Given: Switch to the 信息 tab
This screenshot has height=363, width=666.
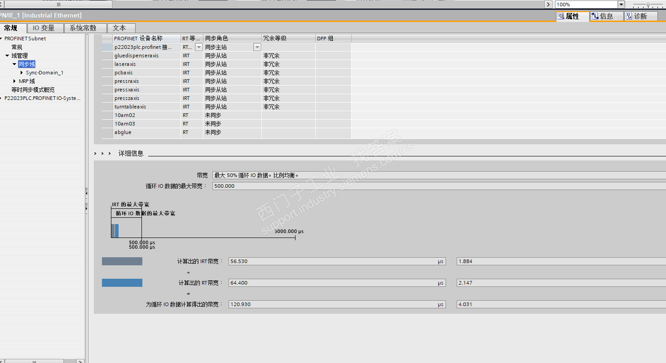Looking at the screenshot, I should tap(607, 16).
